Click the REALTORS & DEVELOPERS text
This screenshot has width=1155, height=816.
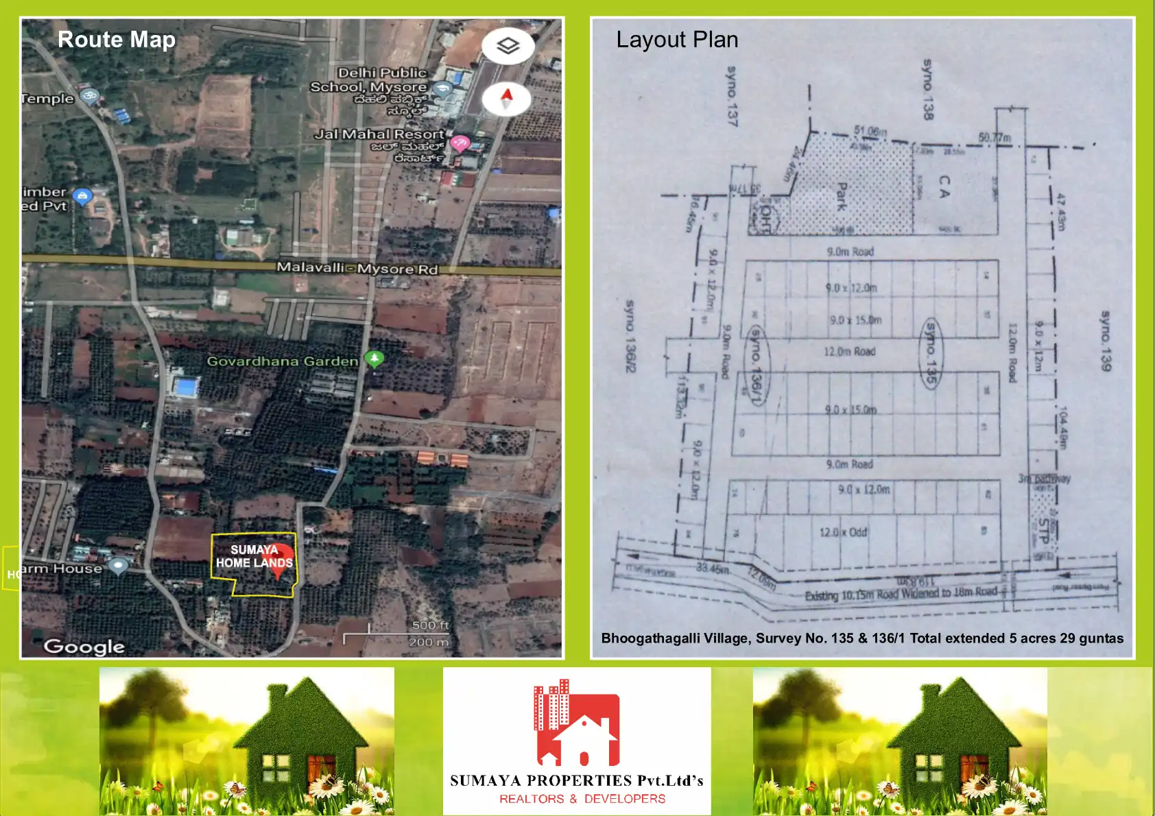point(582,799)
